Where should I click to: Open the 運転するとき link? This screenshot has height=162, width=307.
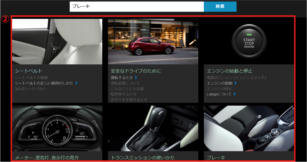(x=122, y=78)
